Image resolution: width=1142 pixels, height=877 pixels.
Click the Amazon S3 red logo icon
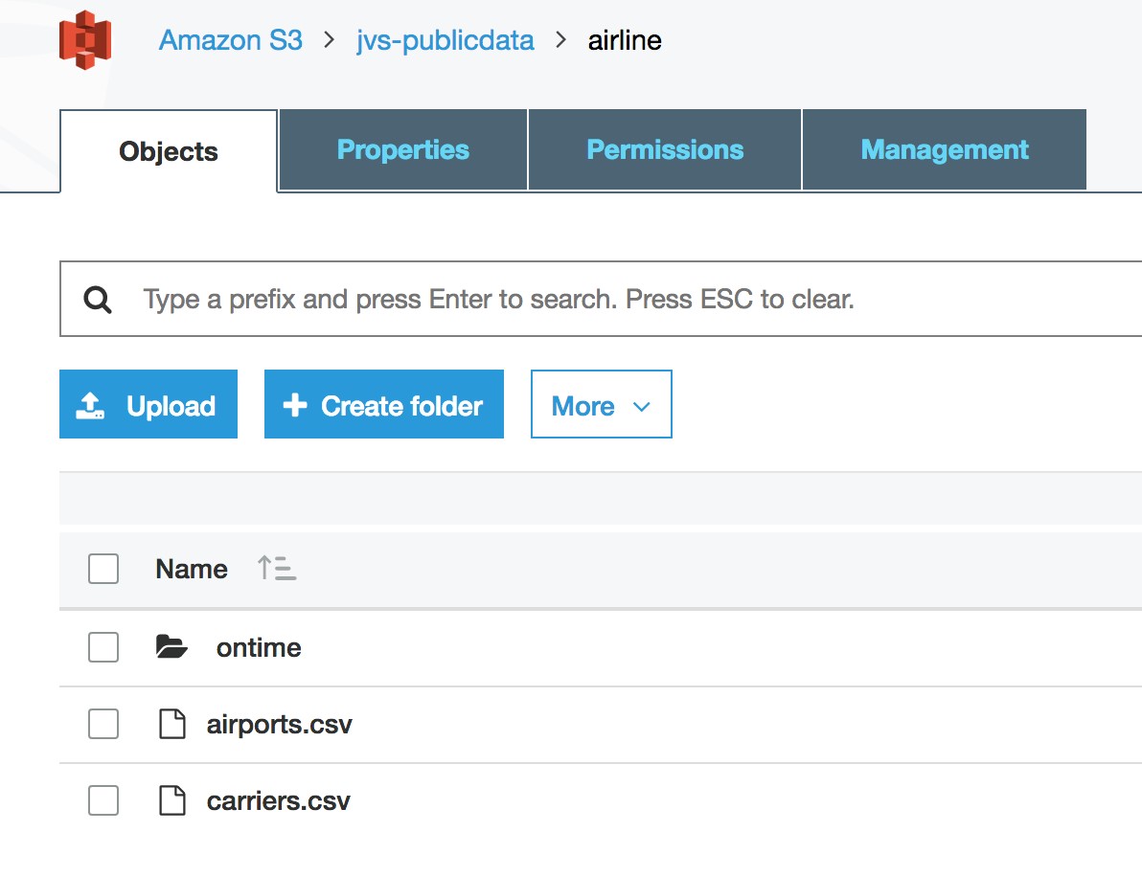click(x=85, y=40)
